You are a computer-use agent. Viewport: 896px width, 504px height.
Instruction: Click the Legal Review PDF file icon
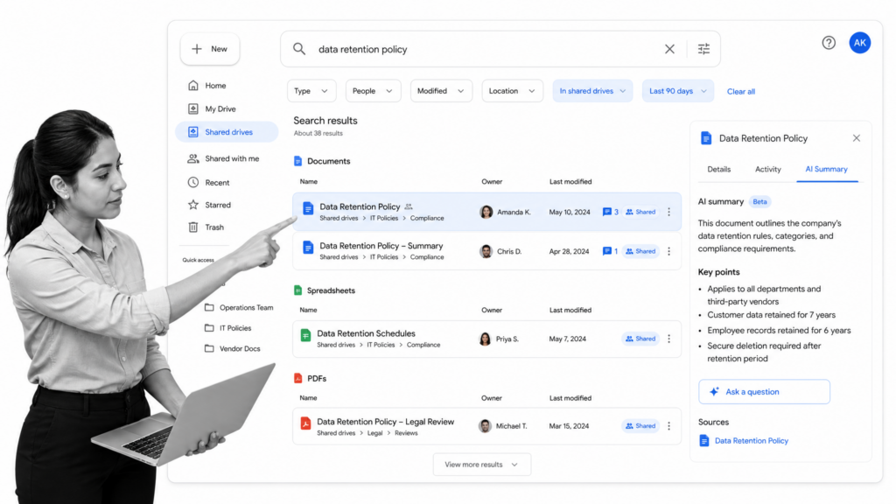[x=305, y=423]
